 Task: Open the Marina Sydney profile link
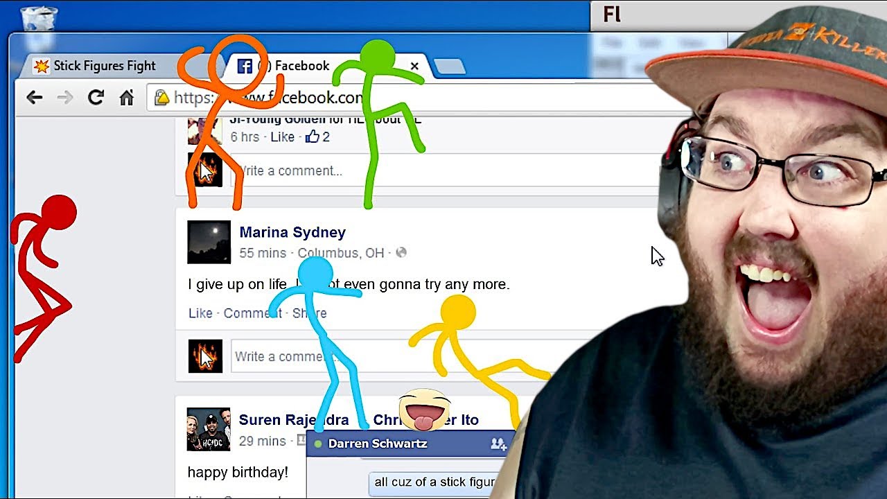[x=292, y=232]
